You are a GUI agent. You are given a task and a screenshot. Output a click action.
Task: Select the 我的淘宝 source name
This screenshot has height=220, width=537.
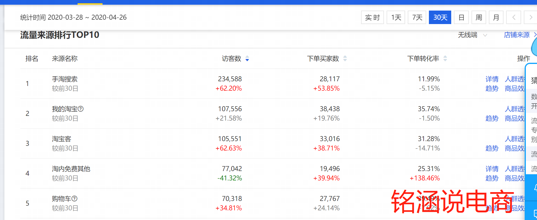tap(65, 109)
